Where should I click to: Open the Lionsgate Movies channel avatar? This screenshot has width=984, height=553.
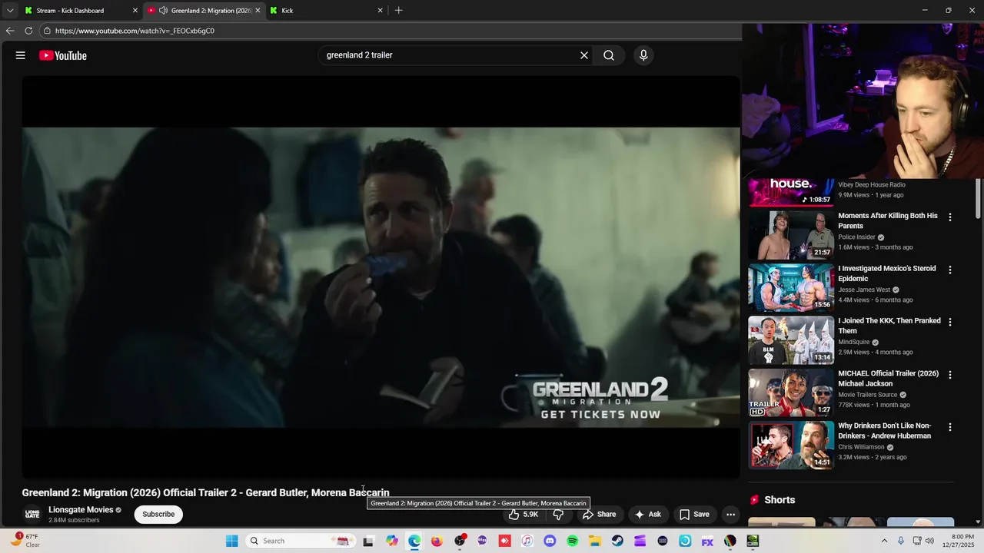[32, 514]
